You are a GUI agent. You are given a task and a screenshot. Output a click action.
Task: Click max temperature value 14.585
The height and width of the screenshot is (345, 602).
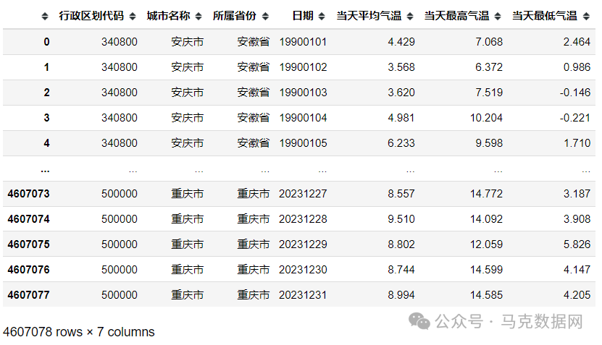[x=486, y=295]
